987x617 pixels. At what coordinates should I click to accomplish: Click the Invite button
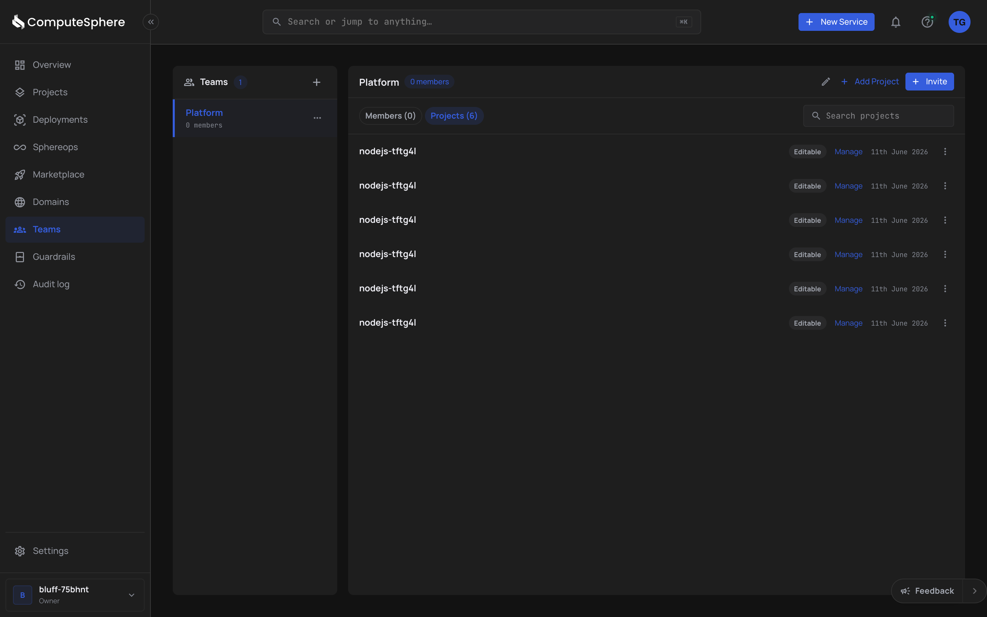929,82
